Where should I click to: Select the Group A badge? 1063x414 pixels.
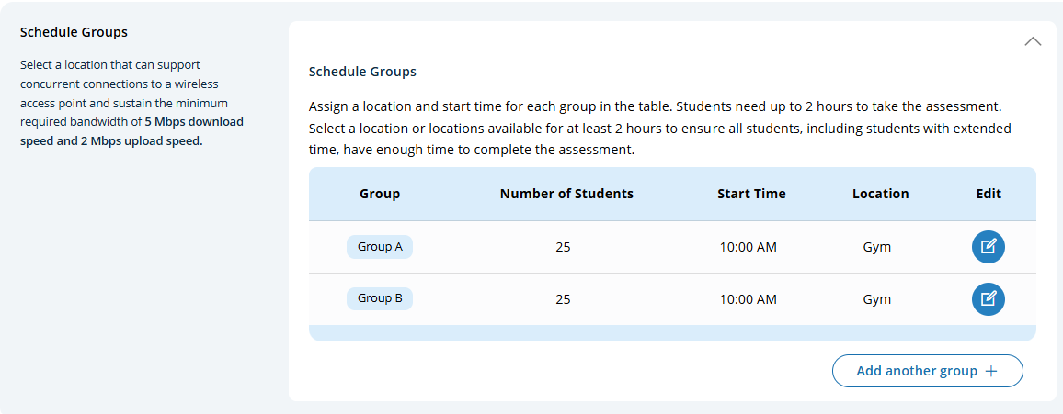[380, 246]
